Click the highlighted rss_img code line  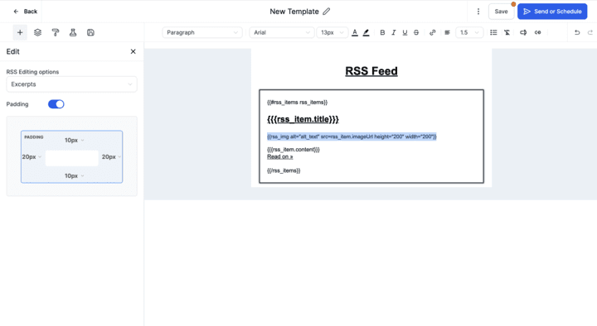tap(352, 137)
